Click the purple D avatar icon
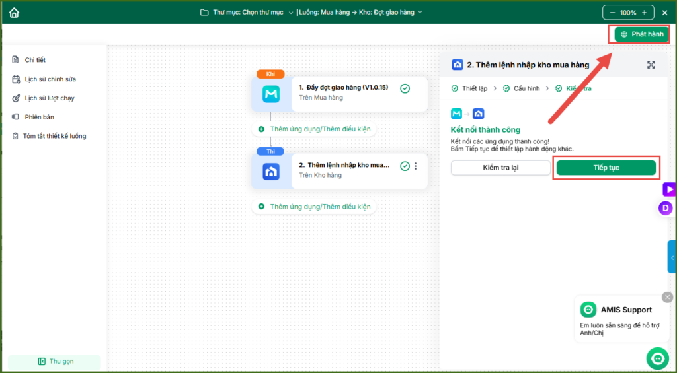 [x=666, y=209]
